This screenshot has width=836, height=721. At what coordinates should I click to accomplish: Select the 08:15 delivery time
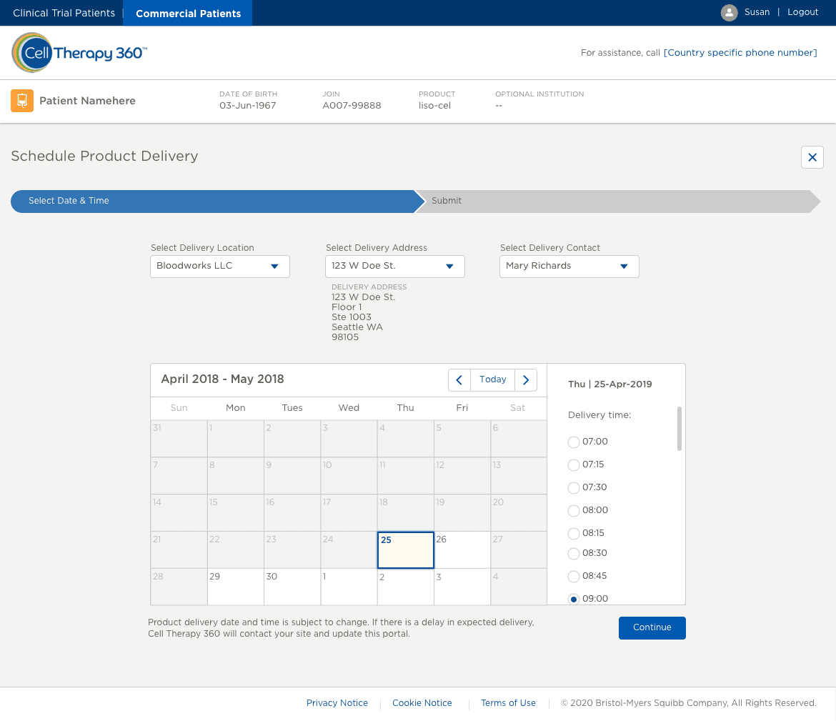574,534
